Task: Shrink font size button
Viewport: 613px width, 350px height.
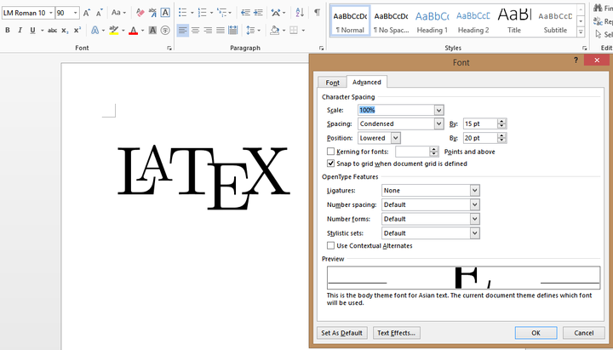Action: coord(100,13)
